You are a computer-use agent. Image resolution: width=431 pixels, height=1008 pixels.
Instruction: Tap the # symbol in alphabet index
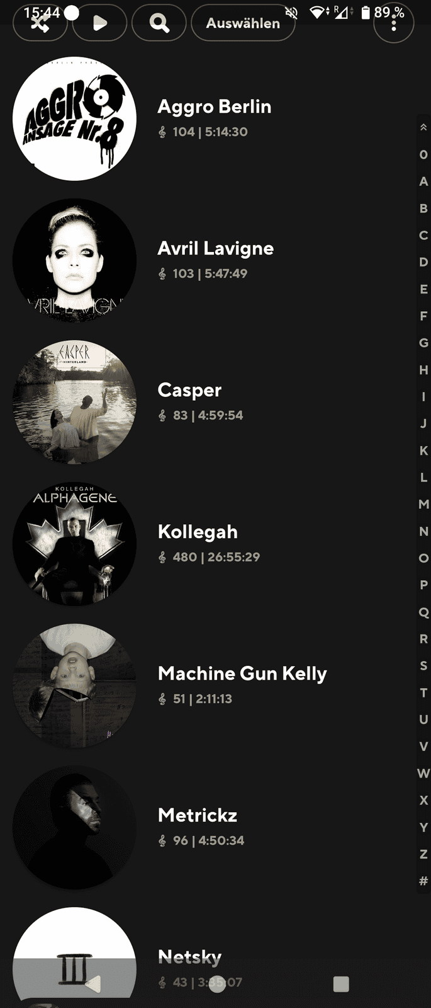[x=423, y=881]
